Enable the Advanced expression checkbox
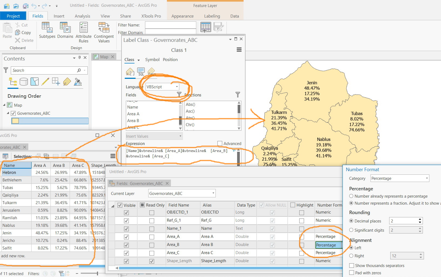Viewport: 441px width, 277px height. 220,143
